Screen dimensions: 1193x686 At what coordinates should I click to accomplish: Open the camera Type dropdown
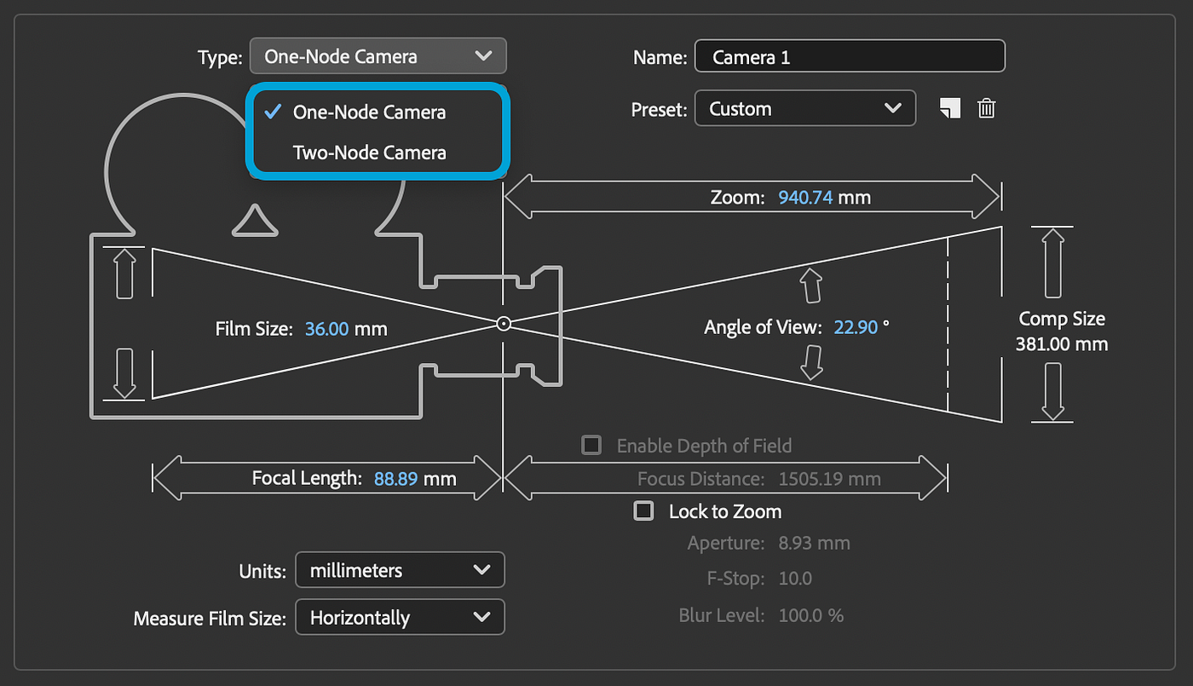(377, 56)
